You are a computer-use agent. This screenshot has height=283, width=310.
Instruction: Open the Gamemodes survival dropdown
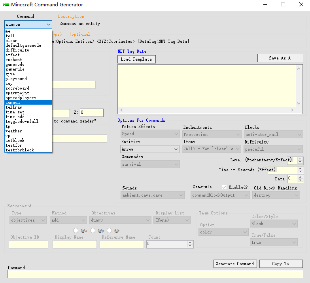150,164
